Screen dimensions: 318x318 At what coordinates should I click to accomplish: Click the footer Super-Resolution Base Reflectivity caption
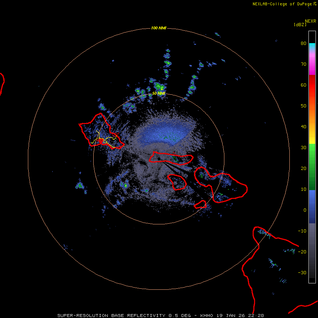[x=160, y=316]
